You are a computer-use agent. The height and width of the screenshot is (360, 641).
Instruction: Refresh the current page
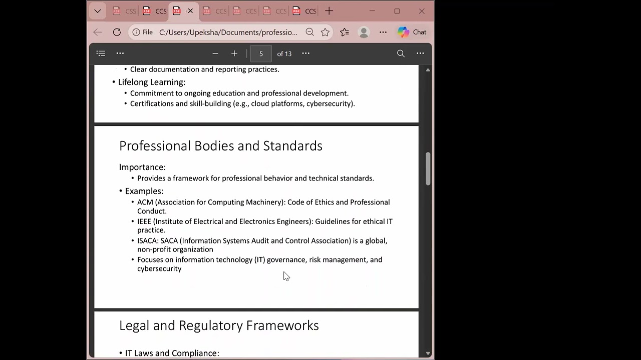click(117, 32)
